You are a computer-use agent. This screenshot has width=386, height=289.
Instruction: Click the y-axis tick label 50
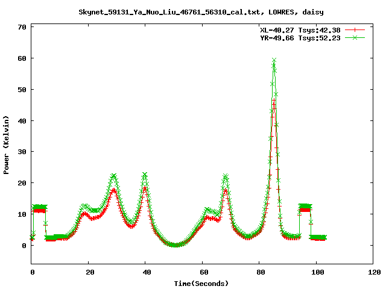(x=22, y=90)
